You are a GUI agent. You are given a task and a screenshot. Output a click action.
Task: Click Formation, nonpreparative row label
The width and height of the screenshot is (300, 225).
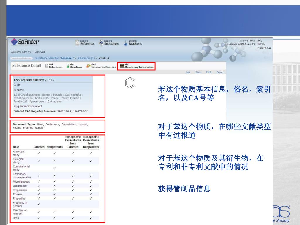[x=22, y=176]
